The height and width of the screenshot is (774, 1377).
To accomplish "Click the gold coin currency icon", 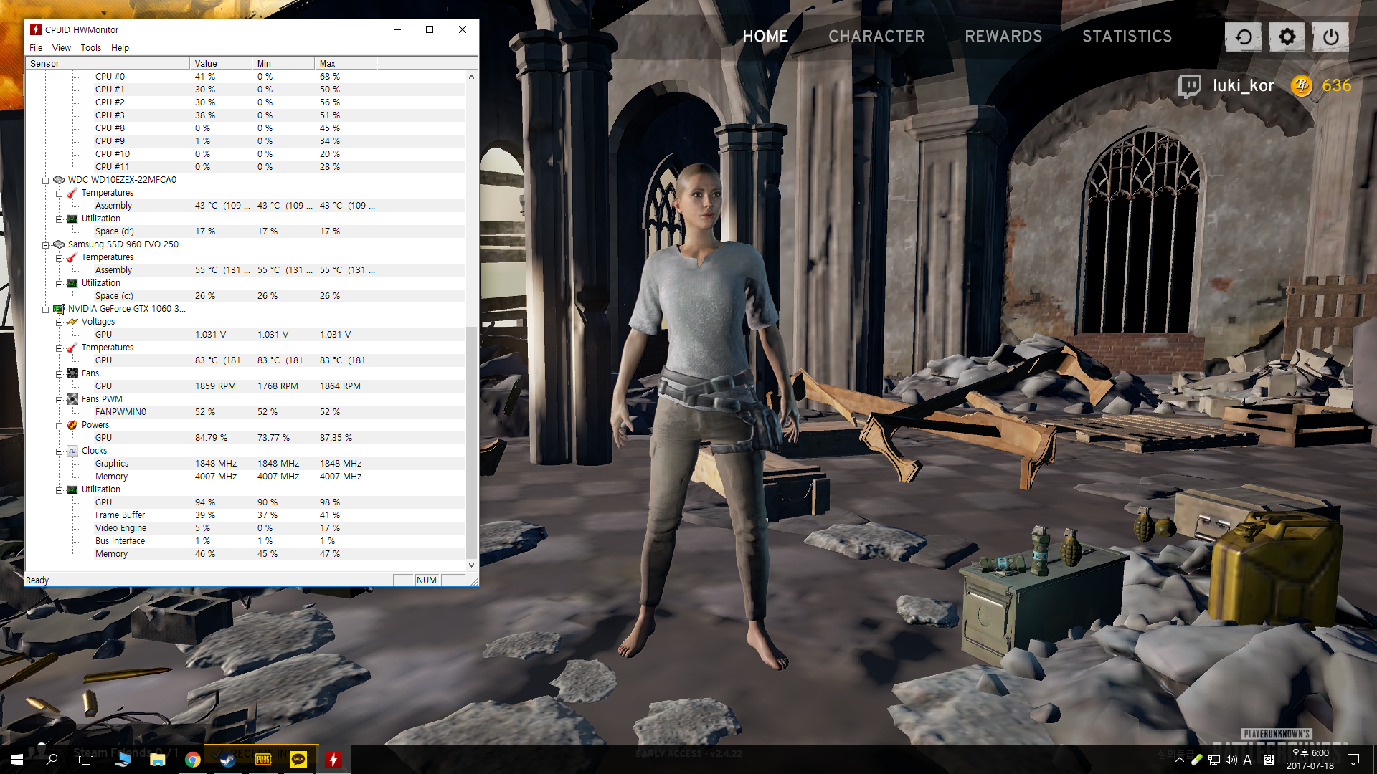I will (x=1301, y=86).
